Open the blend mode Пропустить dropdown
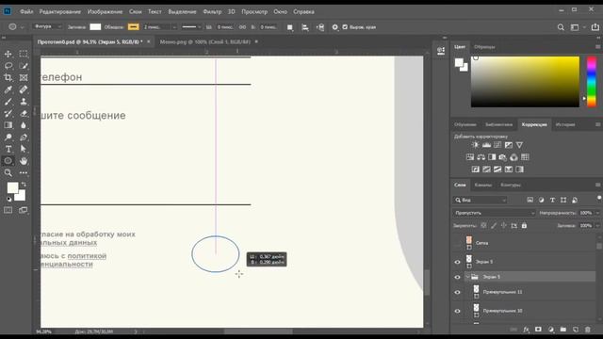The image size is (603, 339). 494,213
